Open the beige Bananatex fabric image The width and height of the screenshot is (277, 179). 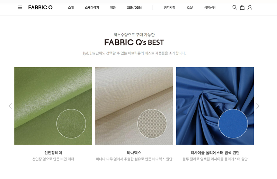[x=134, y=106]
